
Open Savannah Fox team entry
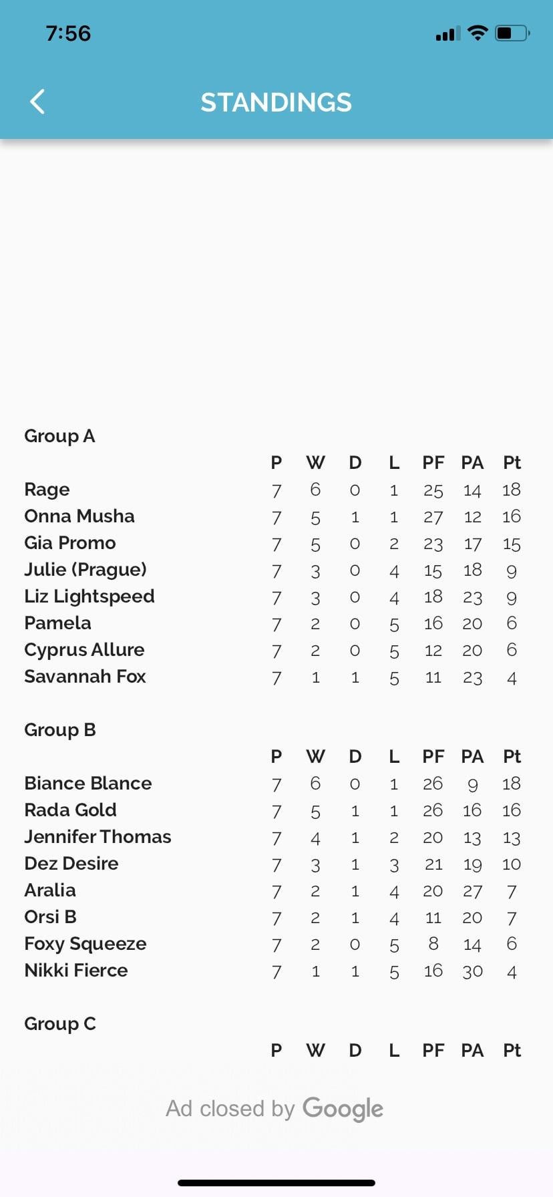(85, 677)
